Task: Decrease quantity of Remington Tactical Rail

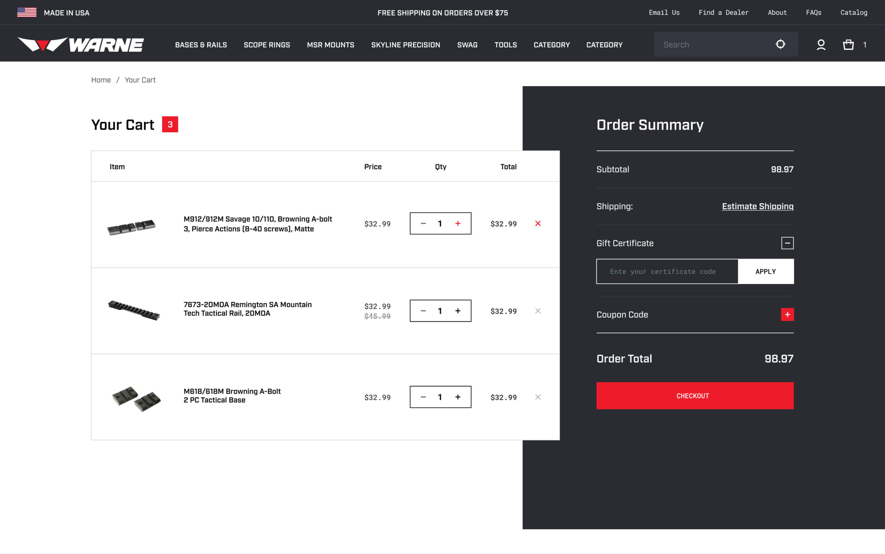Action: 423,311
